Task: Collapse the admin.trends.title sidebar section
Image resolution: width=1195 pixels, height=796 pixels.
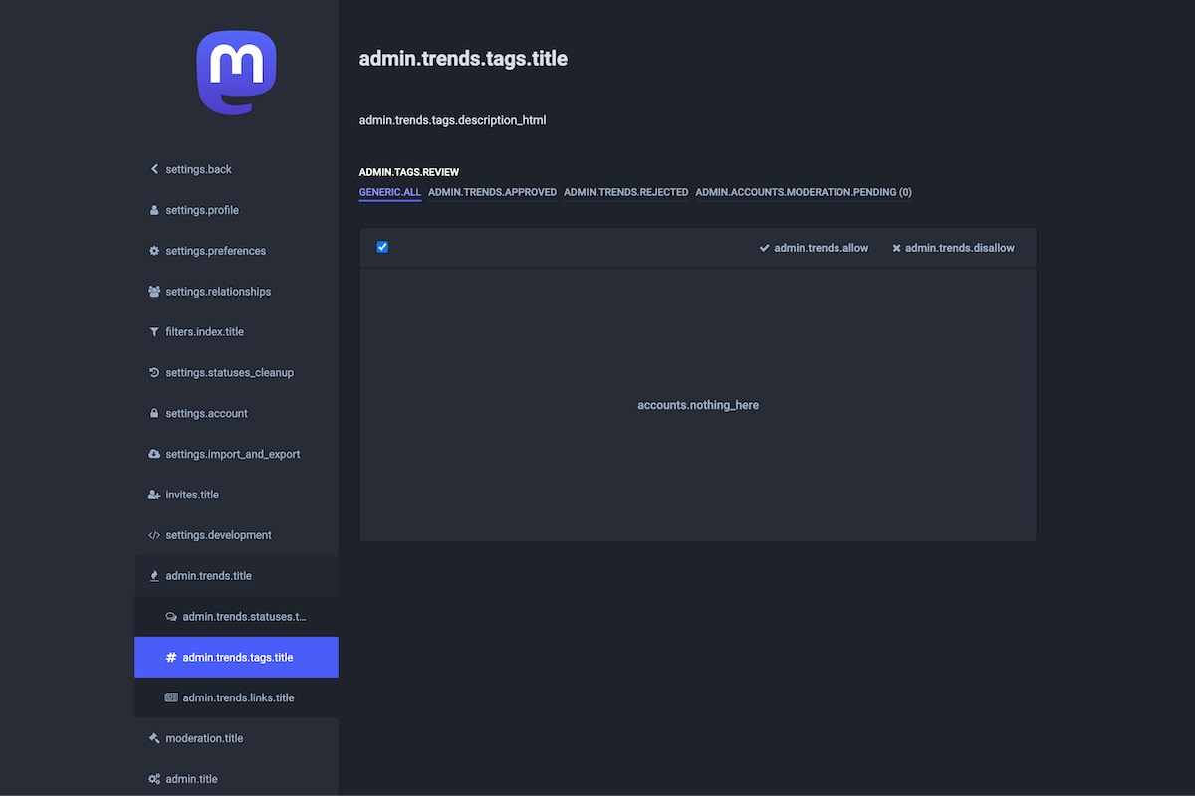Action: pos(208,576)
